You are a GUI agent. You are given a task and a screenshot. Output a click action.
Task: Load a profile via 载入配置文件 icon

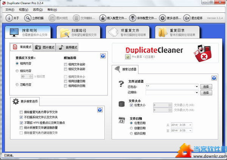pos(103,18)
